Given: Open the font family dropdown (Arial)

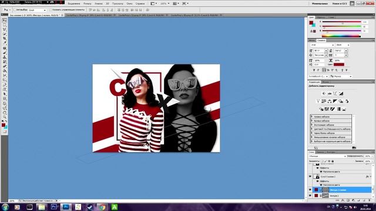Looking at the screenshot, I should (x=322, y=45).
